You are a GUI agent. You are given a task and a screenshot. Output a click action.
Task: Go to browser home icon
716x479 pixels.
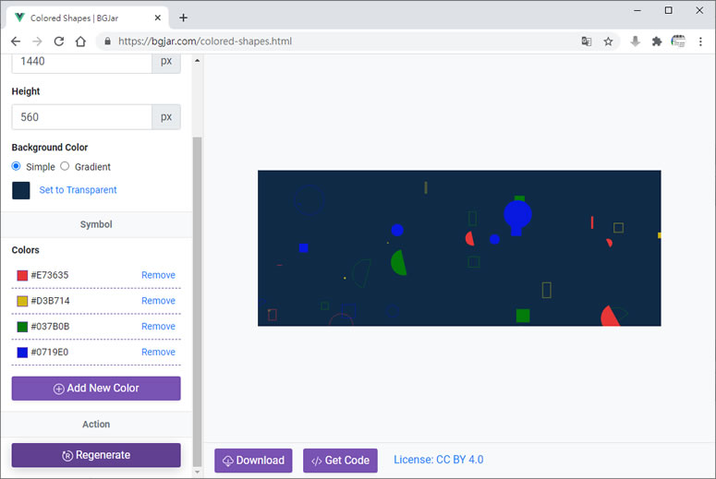point(80,42)
